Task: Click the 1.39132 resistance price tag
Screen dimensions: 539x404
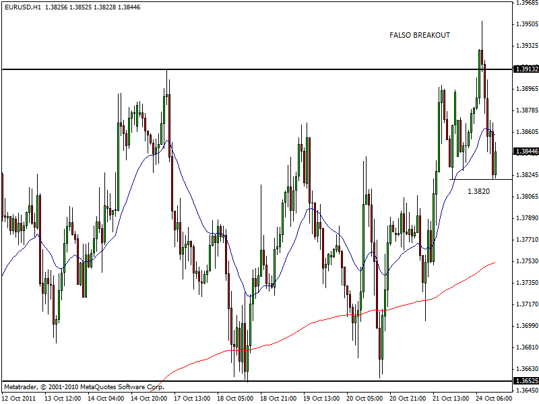Action: tap(525, 69)
